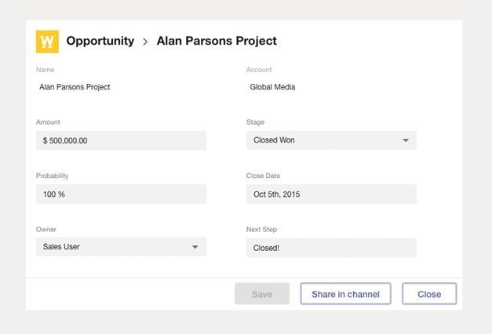Click the Probability field showing 100 %
Screen dimensions: 492x334
click(x=121, y=194)
